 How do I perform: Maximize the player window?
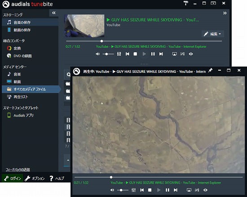[229, 70]
